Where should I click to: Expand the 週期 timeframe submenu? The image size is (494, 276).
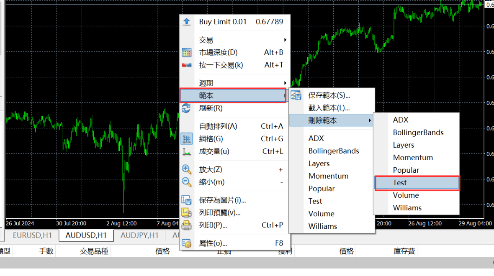(x=235, y=83)
